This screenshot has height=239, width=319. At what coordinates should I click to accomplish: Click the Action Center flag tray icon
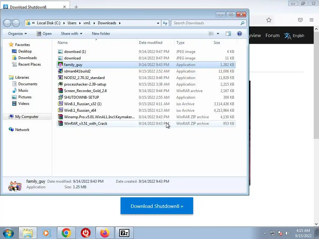(x=280, y=233)
